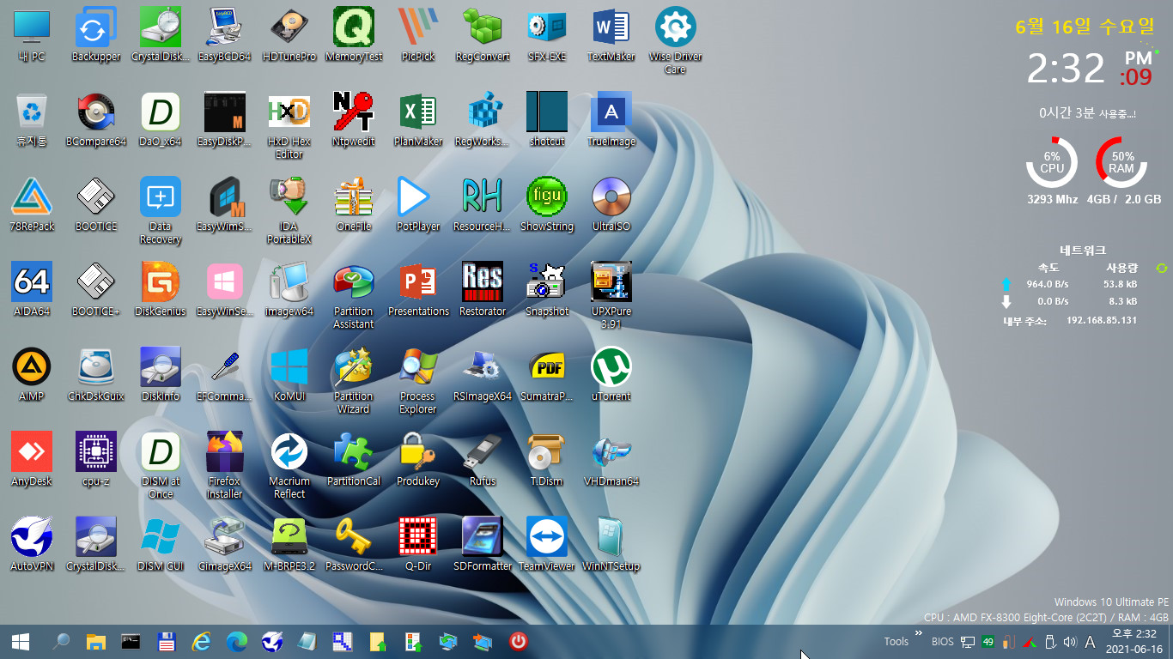The height and width of the screenshot is (659, 1173).
Task: Click the CPU usage gauge widget
Action: [x=1052, y=163]
